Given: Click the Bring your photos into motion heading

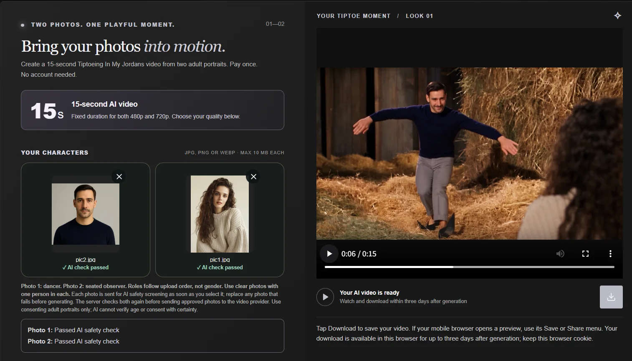Looking at the screenshot, I should tap(123, 46).
